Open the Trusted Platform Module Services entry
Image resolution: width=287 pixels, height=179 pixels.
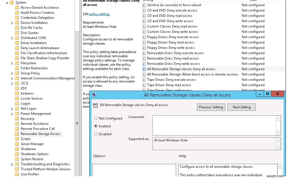pyautogui.click(x=46, y=169)
